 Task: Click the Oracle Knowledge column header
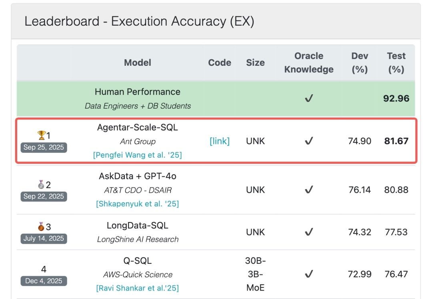[x=308, y=63]
